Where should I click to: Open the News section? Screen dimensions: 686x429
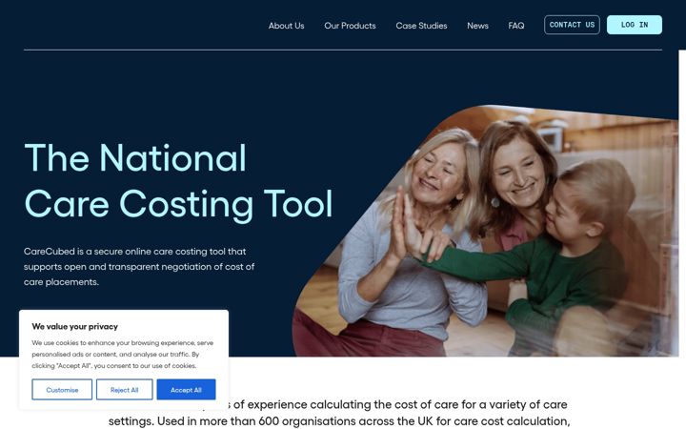pos(477,26)
